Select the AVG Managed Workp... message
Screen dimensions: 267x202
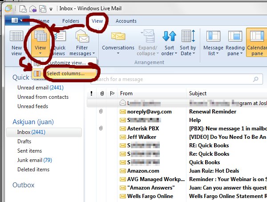pyautogui.click(x=177, y=179)
